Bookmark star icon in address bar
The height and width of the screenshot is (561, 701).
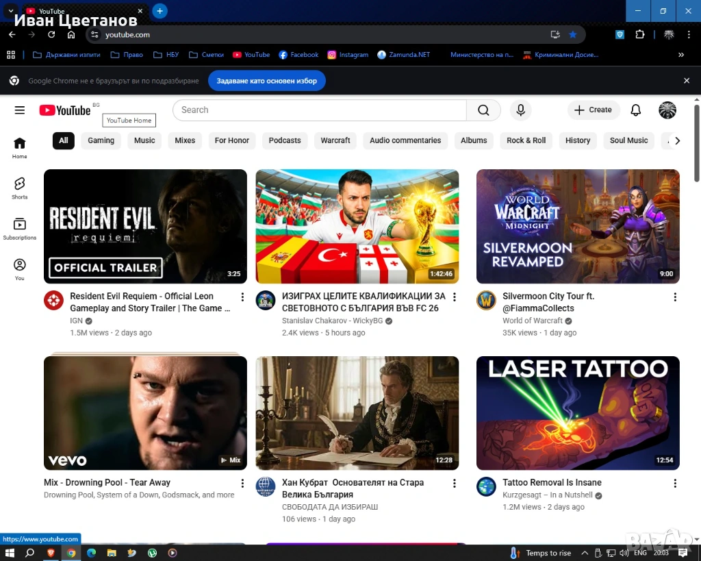click(573, 34)
